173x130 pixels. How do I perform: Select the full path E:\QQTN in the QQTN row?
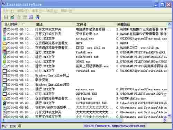(x=122, y=43)
